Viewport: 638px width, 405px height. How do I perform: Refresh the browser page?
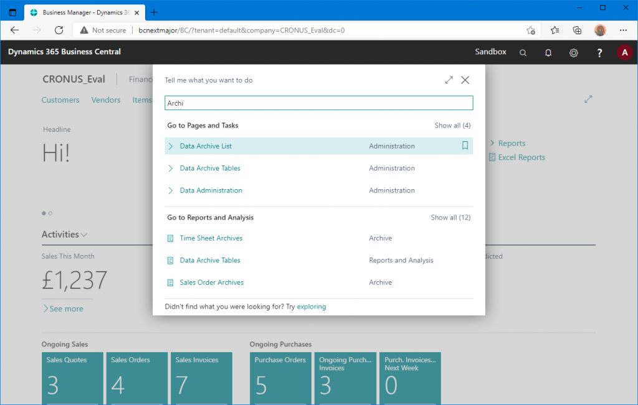click(x=59, y=30)
